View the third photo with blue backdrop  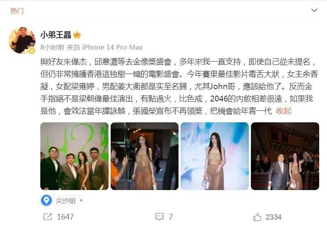(x=215, y=156)
